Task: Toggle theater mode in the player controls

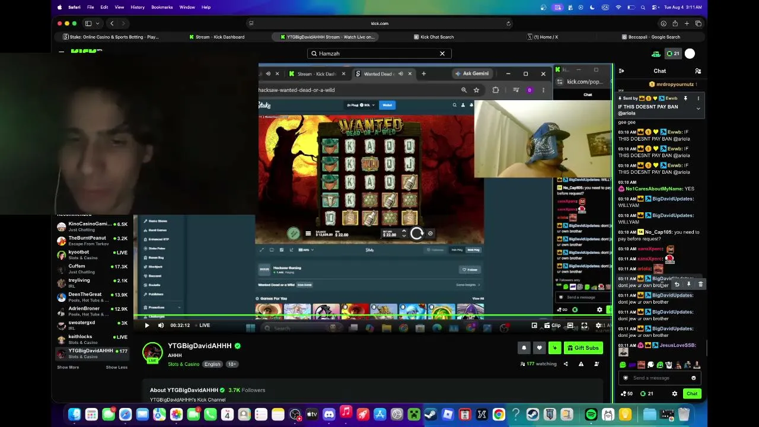Action: (570, 325)
